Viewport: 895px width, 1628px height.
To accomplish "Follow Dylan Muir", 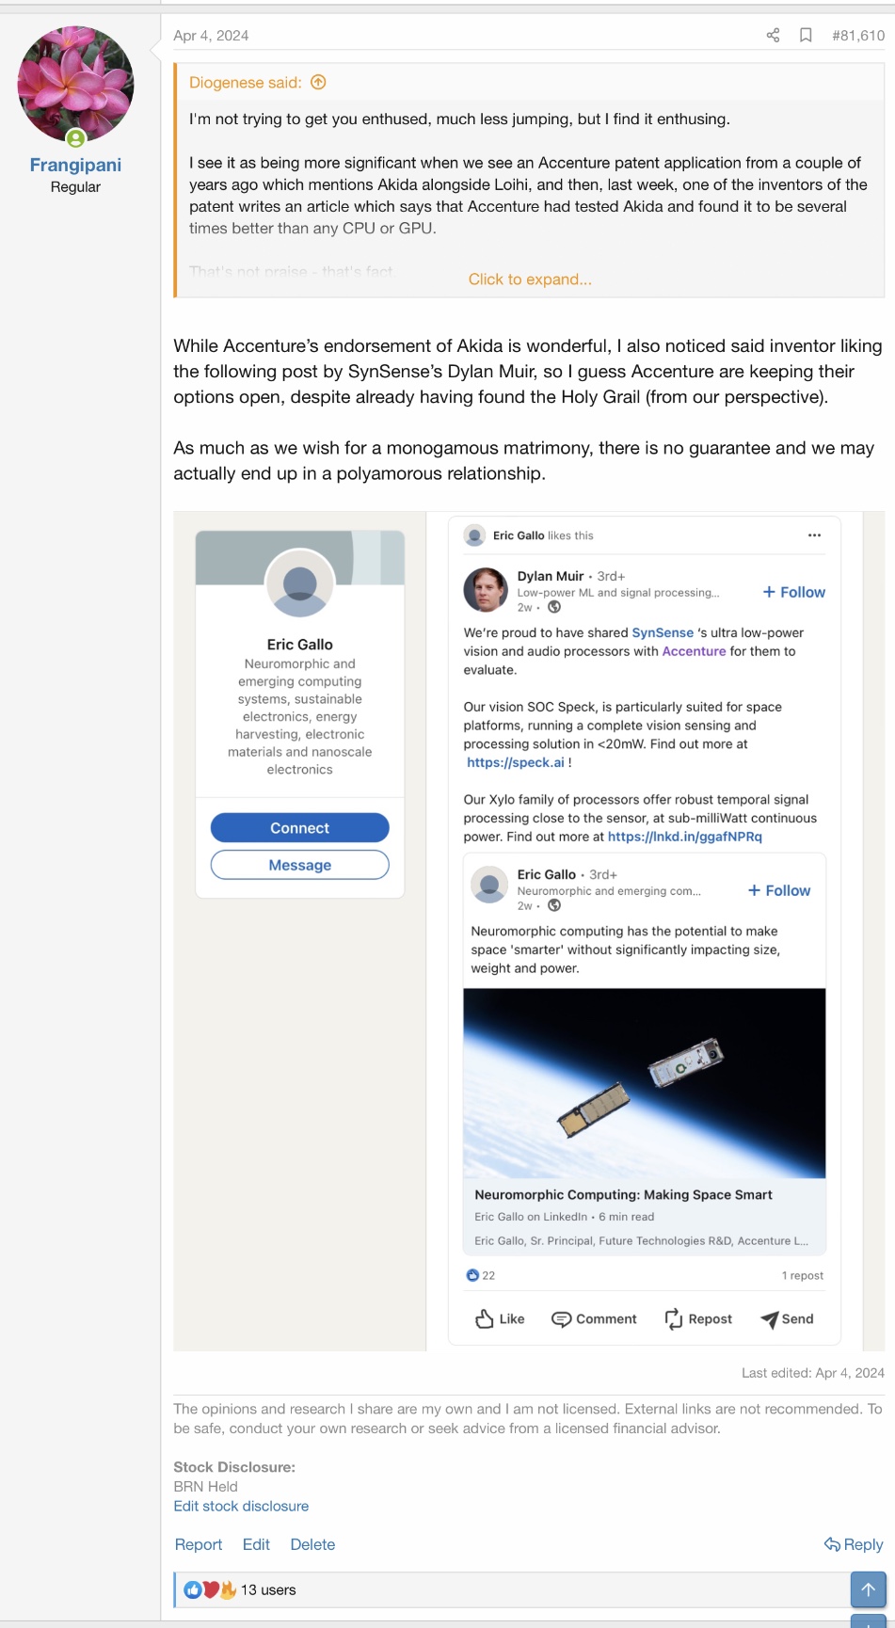I will 793,592.
